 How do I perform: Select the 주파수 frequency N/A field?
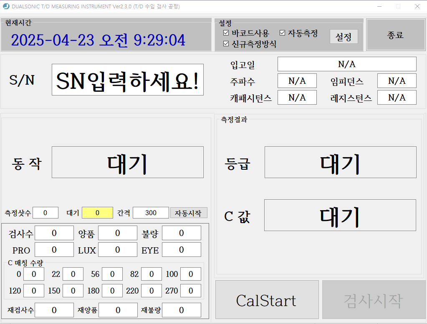pos(297,80)
